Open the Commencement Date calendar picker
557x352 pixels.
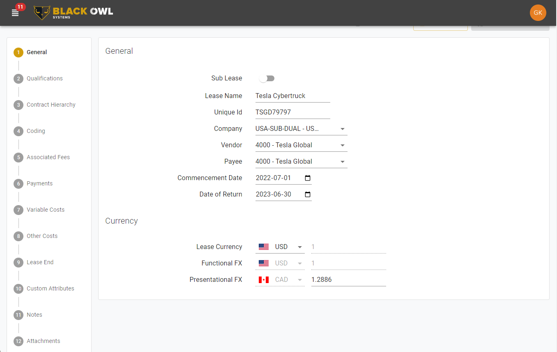(307, 177)
